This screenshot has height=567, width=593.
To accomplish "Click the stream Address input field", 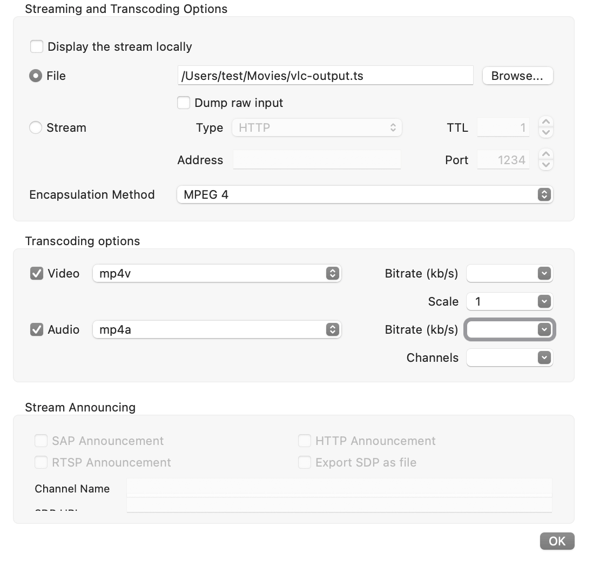I will point(317,160).
